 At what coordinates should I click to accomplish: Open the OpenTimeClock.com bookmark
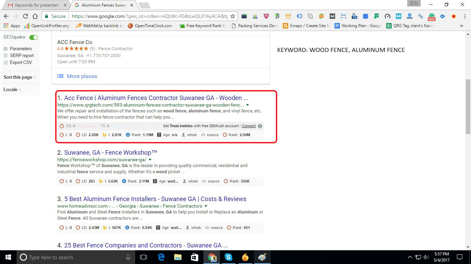tap(150, 26)
